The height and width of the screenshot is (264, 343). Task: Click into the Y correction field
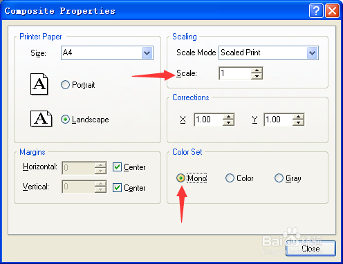(x=279, y=120)
